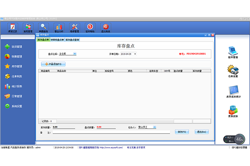Switch to the 库存盘点单 tab

(x=43, y=40)
